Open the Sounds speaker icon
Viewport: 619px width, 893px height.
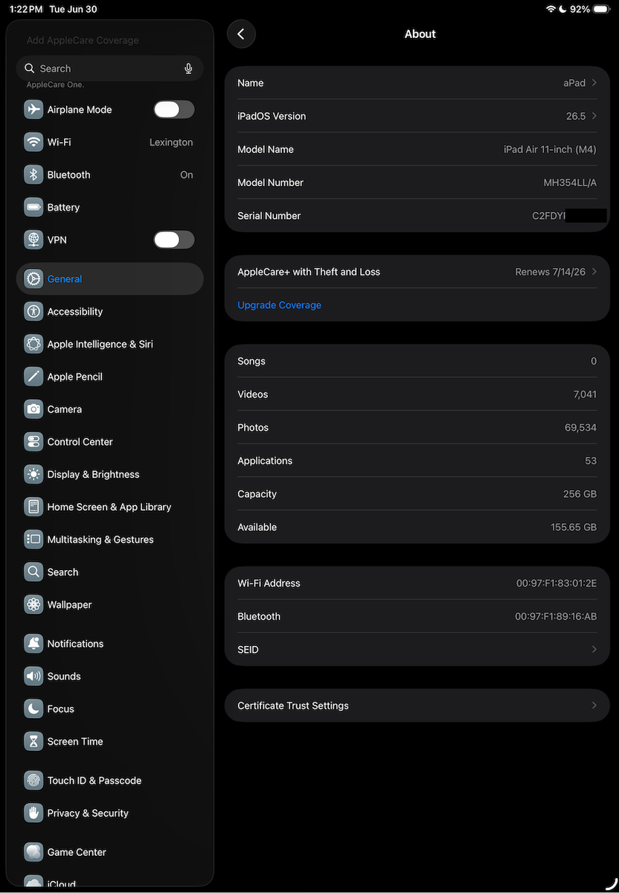(x=33, y=676)
